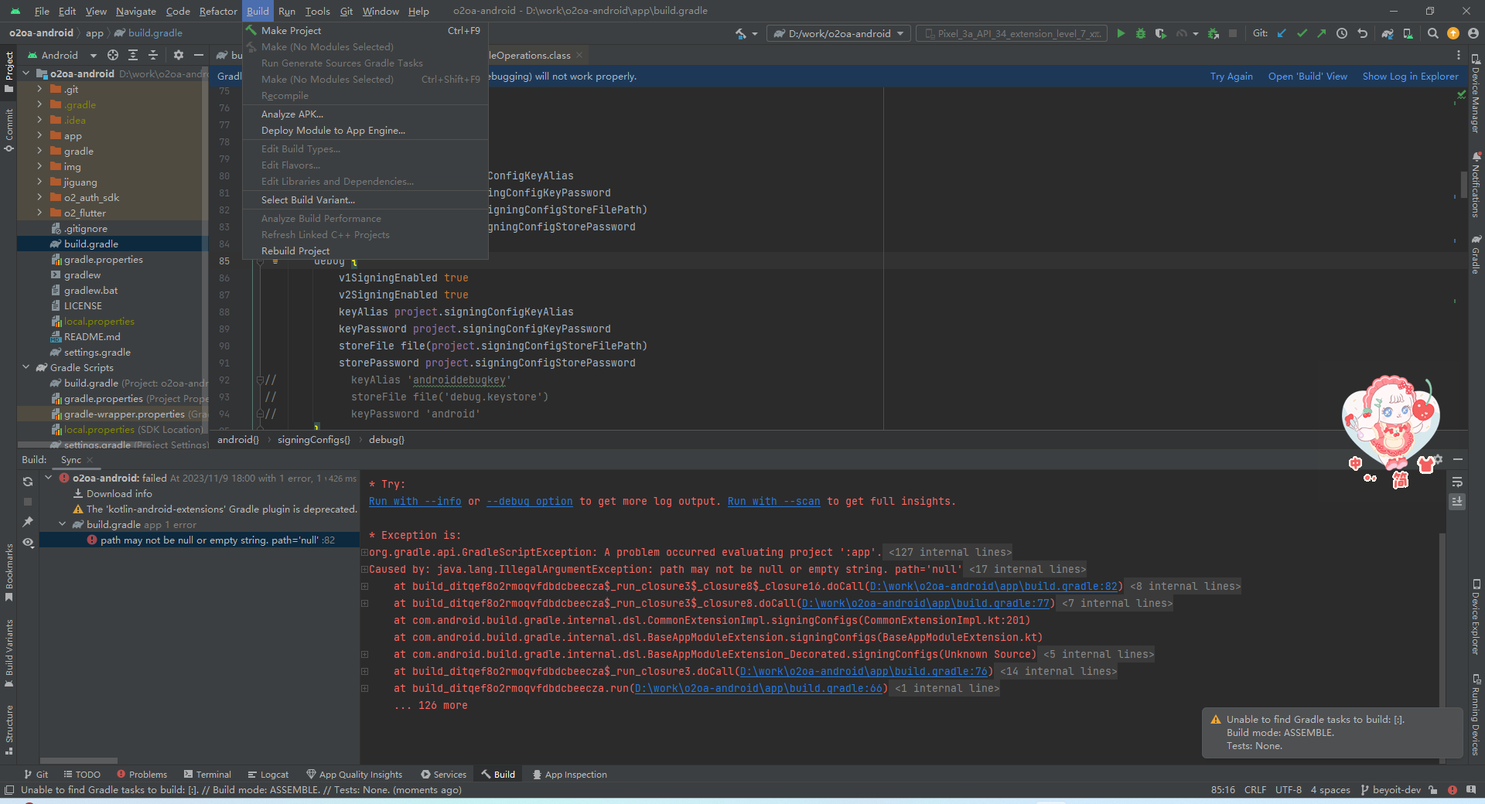
Task: Click Sync Project with Gradle Files icon
Action: (x=1388, y=33)
